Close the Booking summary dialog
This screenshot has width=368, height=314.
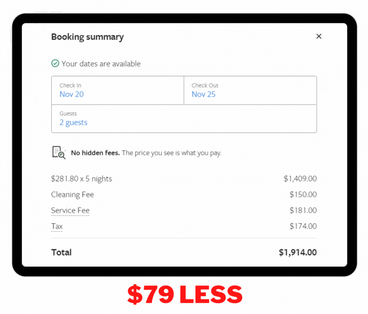[x=319, y=36]
